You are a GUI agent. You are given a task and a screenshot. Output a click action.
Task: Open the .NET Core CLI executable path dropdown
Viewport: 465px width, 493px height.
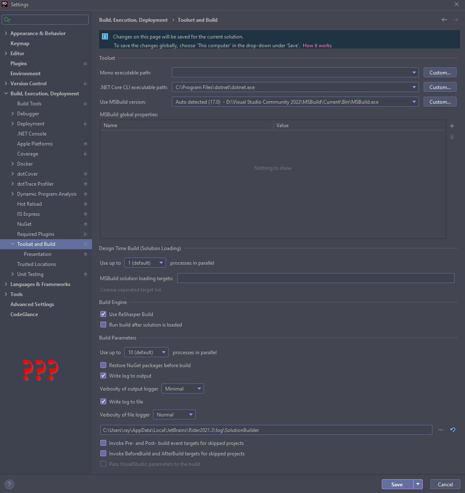(x=295, y=87)
